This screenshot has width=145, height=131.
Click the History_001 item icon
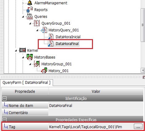click(x=44, y=71)
